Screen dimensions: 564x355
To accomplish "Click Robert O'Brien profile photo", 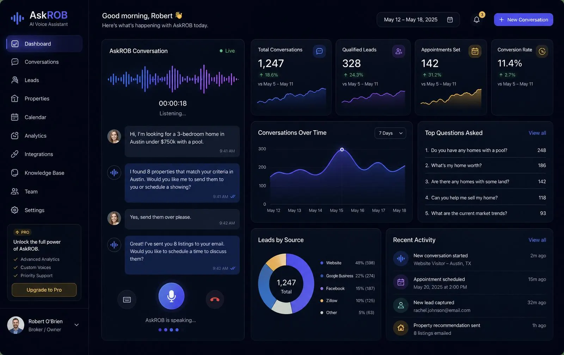I will click(16, 325).
